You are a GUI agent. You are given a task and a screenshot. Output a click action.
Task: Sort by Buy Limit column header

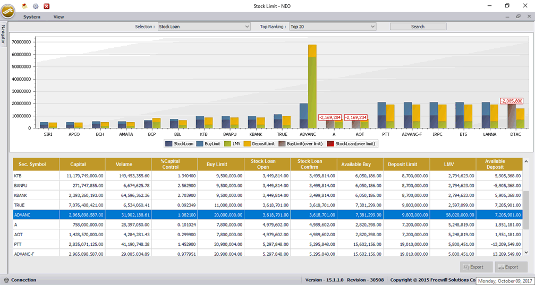(x=221, y=165)
